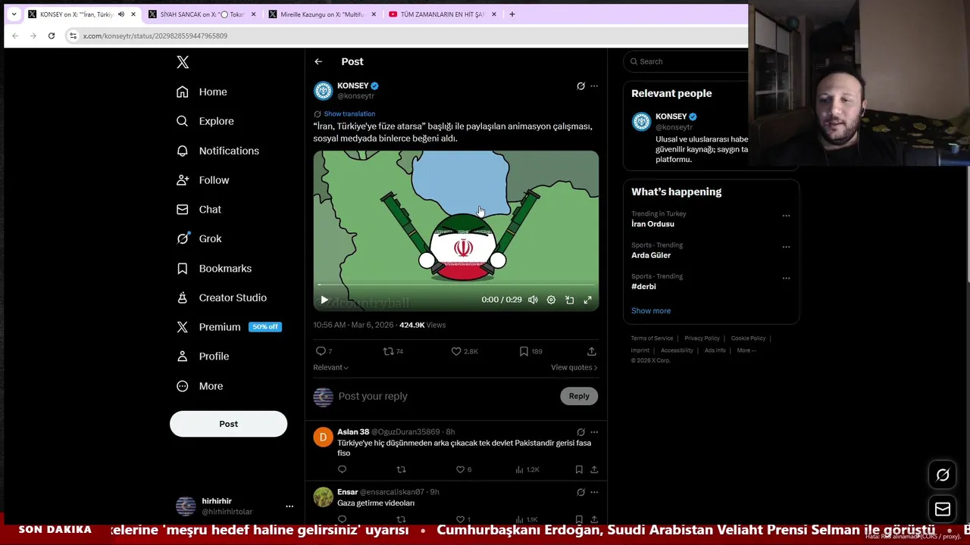Open Notifications
970x545 pixels.
tap(218, 151)
